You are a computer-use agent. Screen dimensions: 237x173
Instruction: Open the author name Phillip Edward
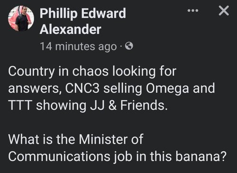82,14
